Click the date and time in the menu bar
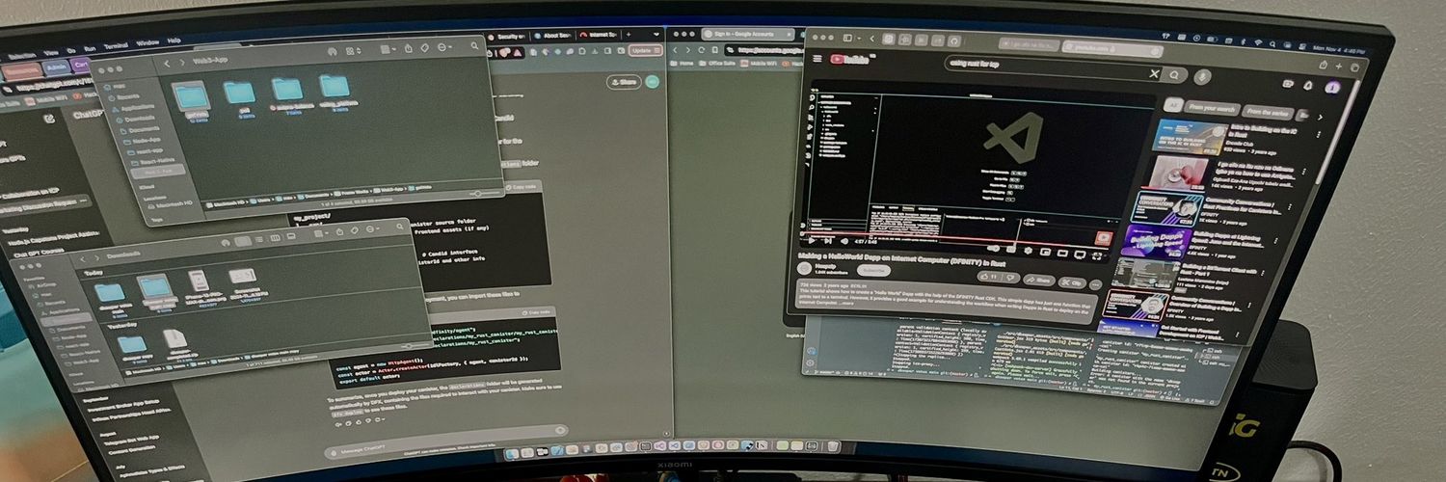 tap(1338, 49)
